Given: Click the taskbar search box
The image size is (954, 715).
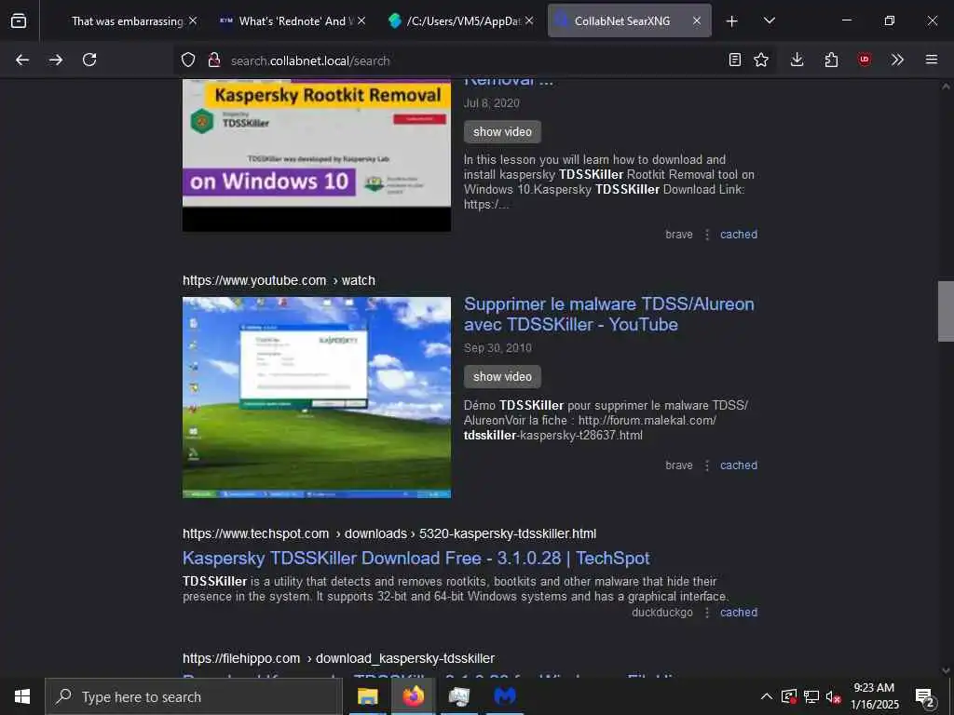Looking at the screenshot, I should click(194, 696).
